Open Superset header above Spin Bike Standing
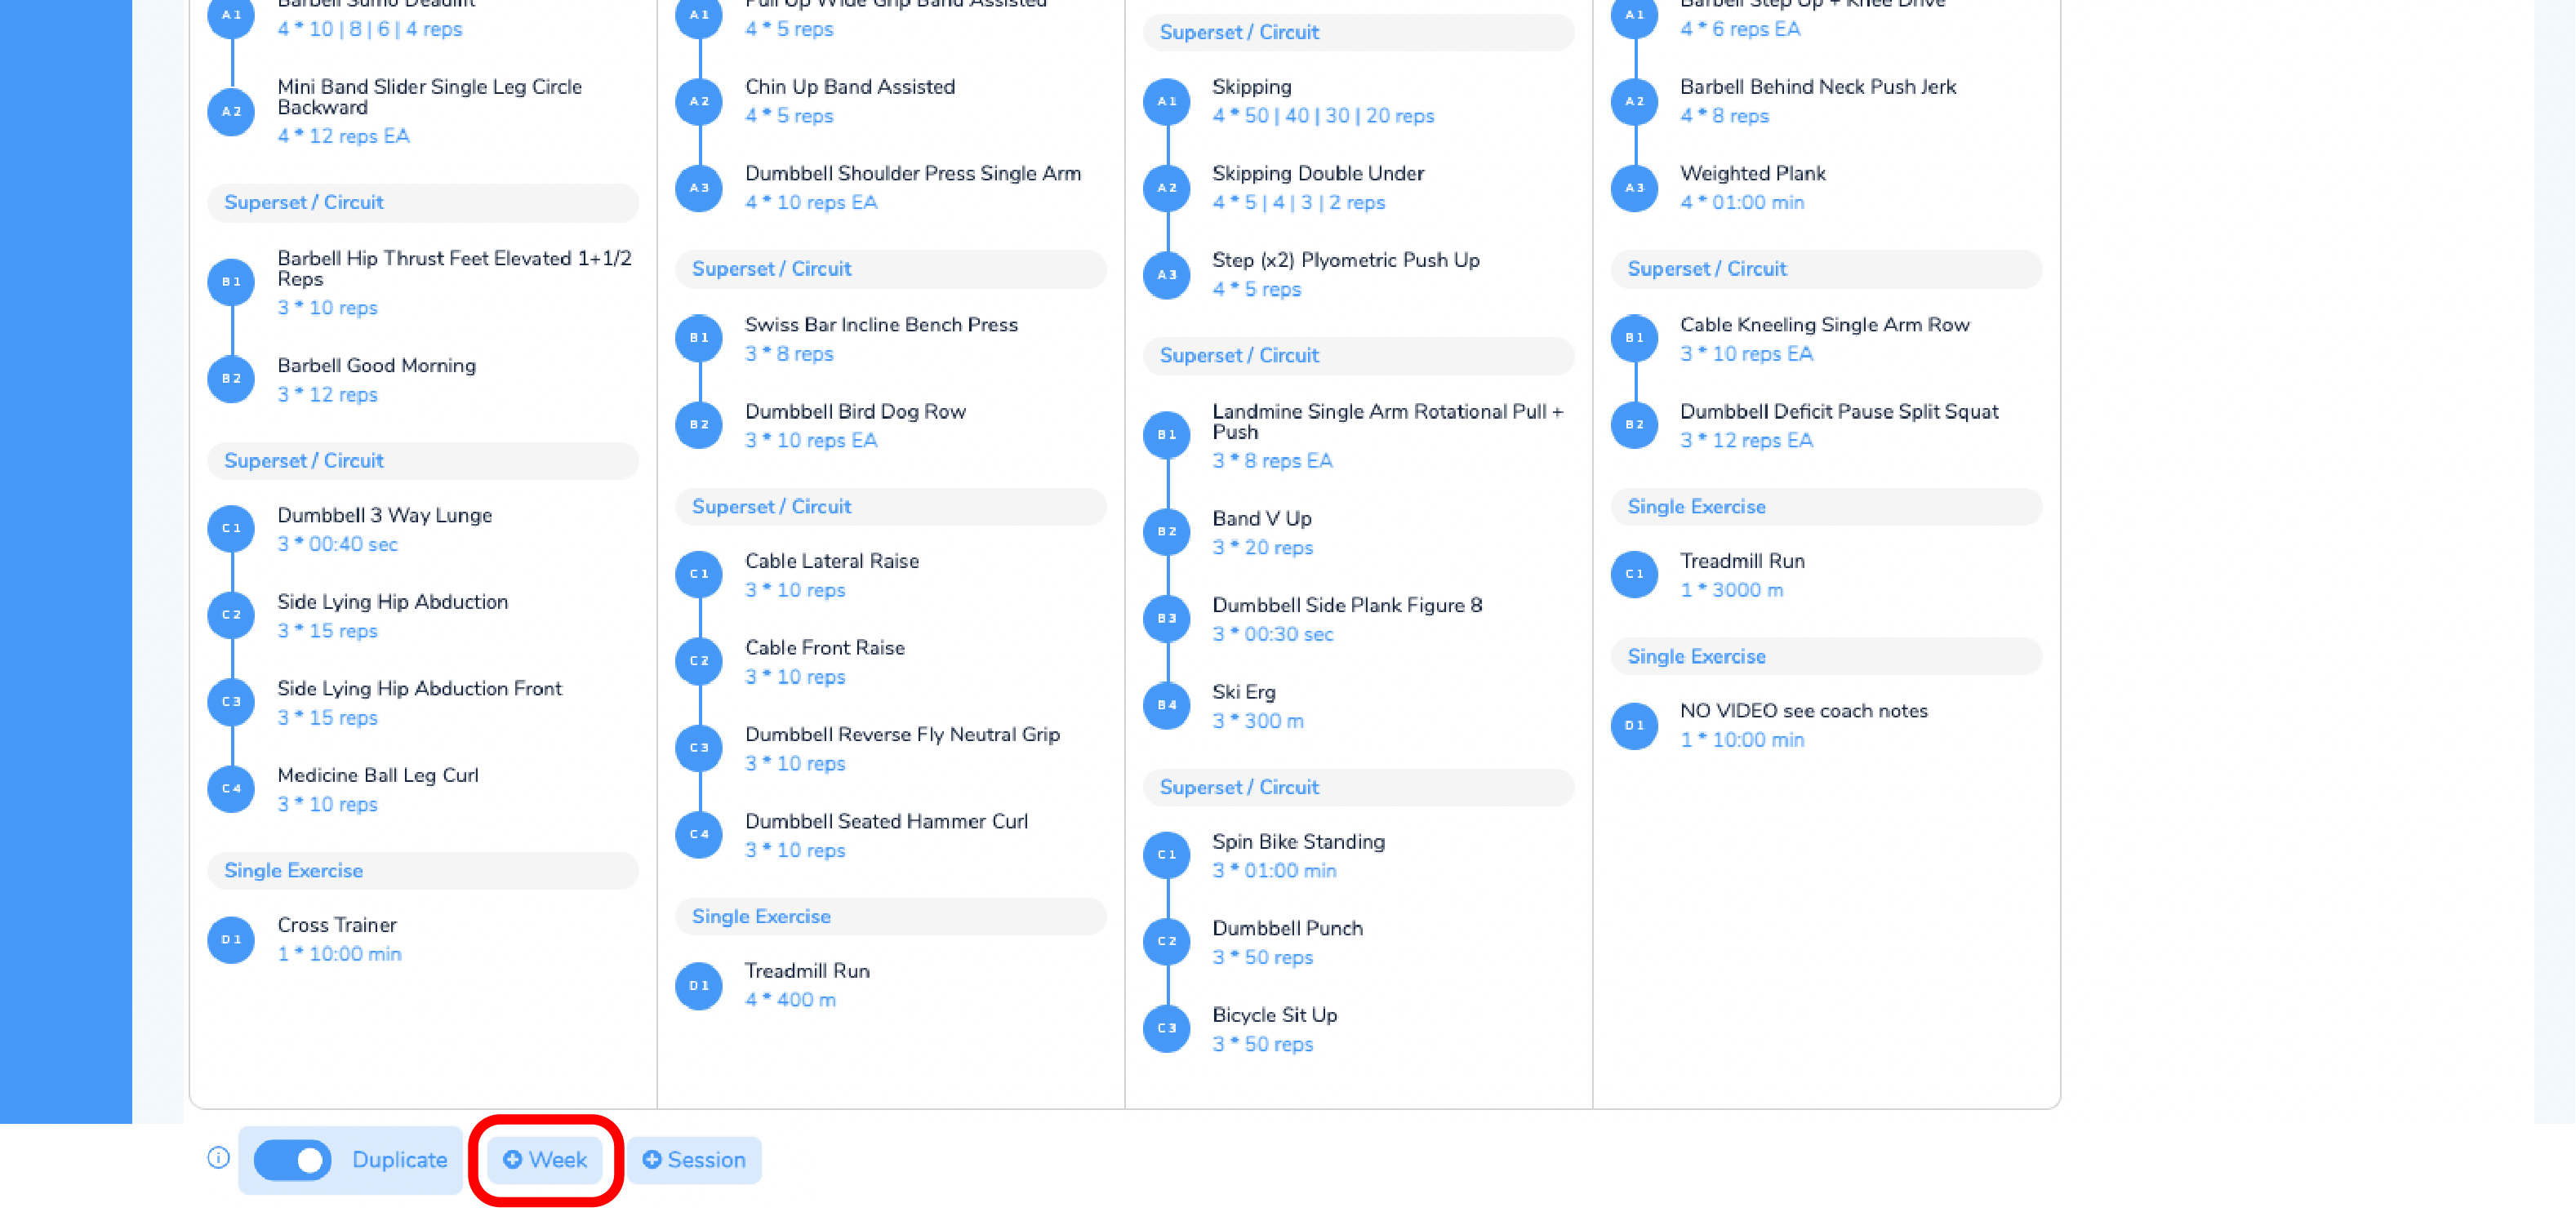 pos(1358,787)
